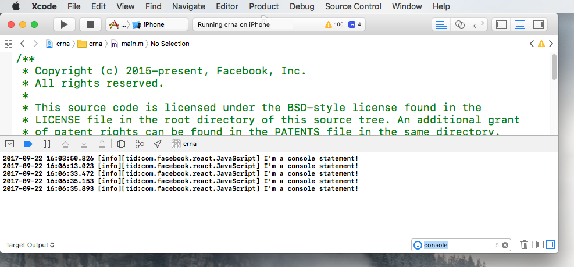Click the filter icon in the console search field
574x267 pixels.
tap(418, 245)
